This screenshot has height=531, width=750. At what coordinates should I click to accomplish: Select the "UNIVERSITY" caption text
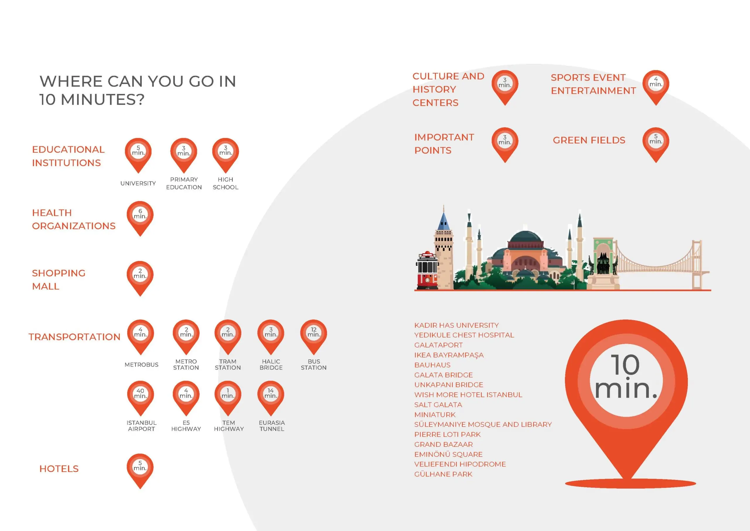click(x=138, y=184)
